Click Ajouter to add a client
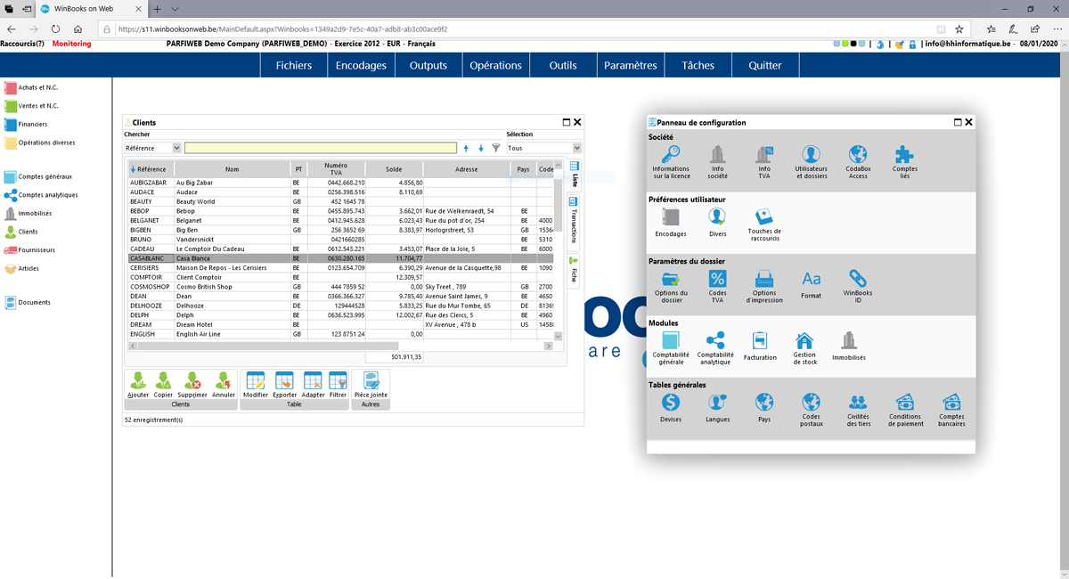Viewport: 1069px width, 579px height. (138, 385)
